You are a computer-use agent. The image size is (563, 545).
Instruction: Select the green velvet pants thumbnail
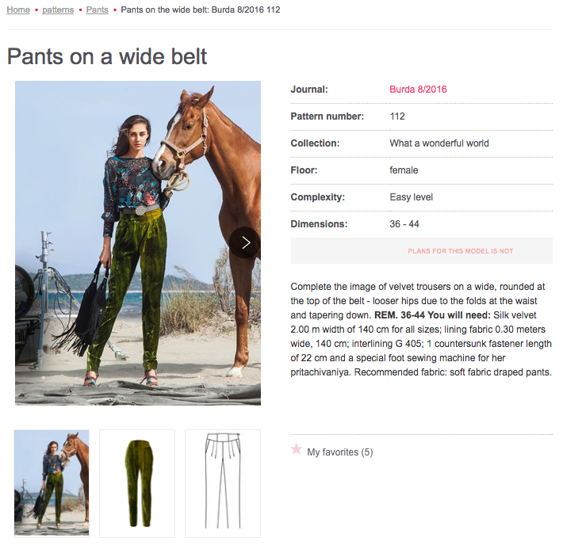tap(137, 482)
